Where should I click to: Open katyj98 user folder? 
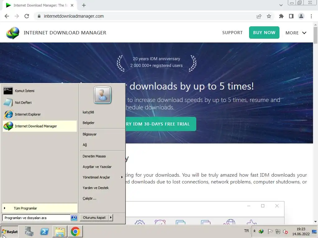[x=88, y=112]
